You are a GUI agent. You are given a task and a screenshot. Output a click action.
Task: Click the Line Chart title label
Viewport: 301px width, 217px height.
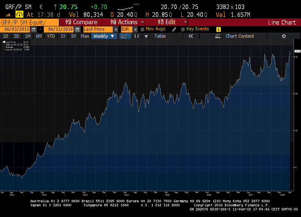click(x=282, y=22)
